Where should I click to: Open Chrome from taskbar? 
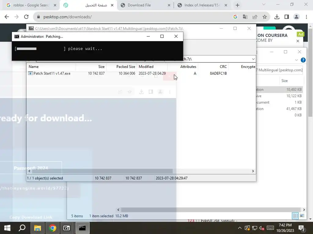click(x=53, y=228)
